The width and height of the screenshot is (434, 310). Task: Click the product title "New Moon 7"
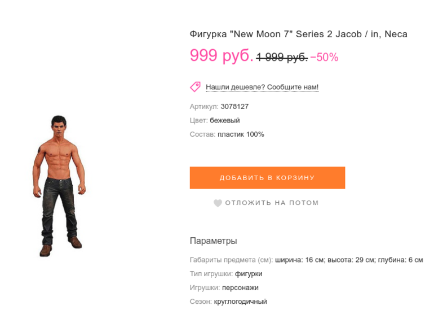[x=298, y=34]
